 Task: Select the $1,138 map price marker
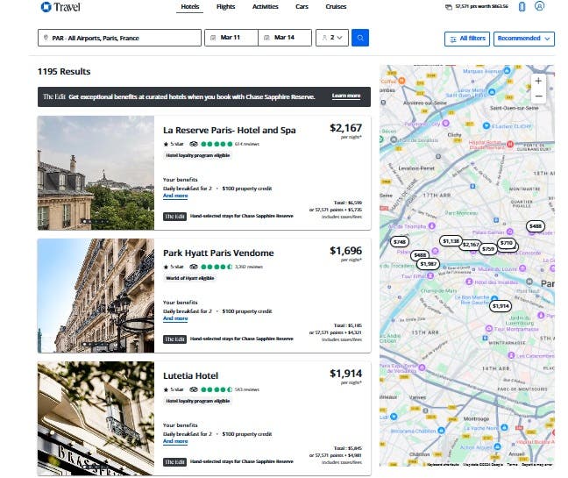pos(451,241)
